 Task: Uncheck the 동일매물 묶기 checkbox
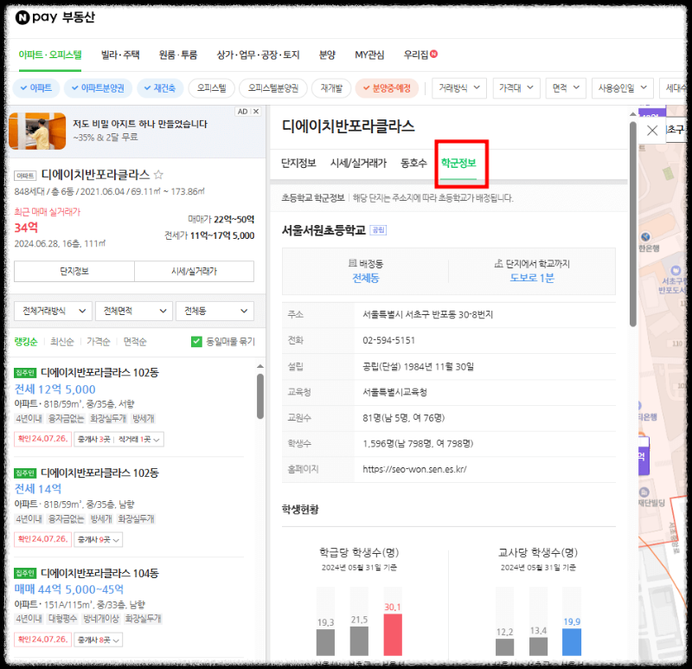pyautogui.click(x=196, y=341)
